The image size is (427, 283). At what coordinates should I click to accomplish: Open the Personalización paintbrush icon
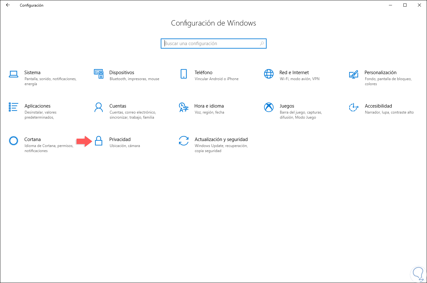coord(354,74)
